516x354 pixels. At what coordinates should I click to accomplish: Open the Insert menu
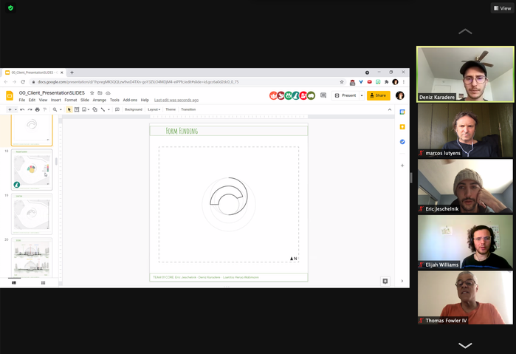click(55, 100)
